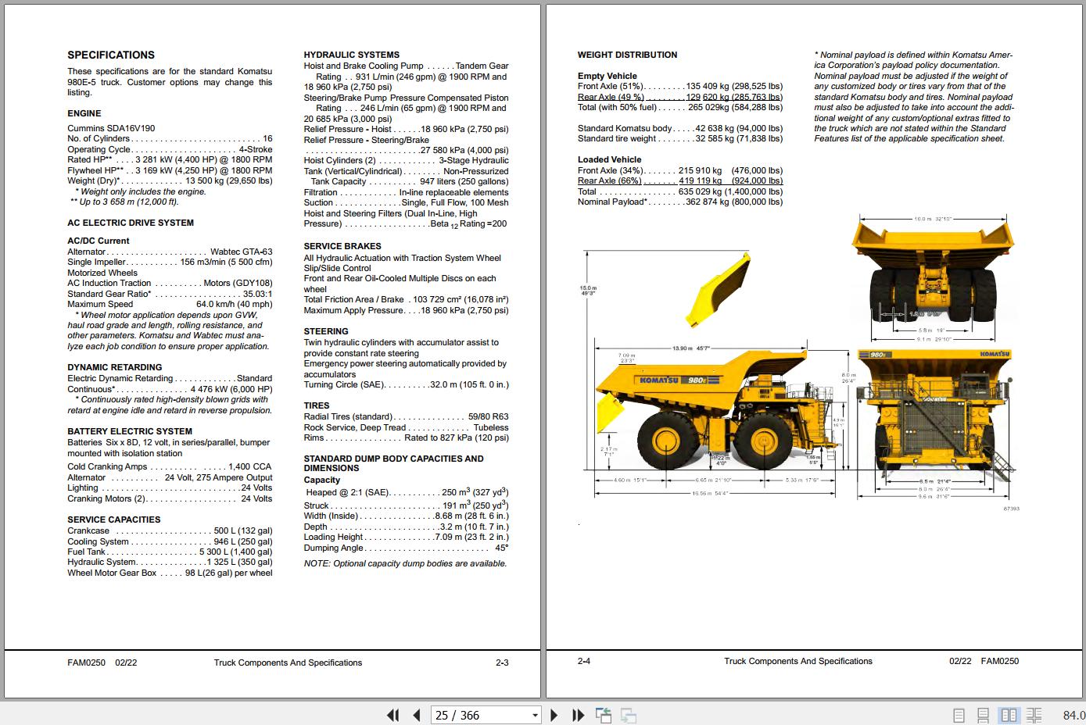Click the Empty Vehicle subheading
The width and height of the screenshot is (1086, 725).
[608, 76]
